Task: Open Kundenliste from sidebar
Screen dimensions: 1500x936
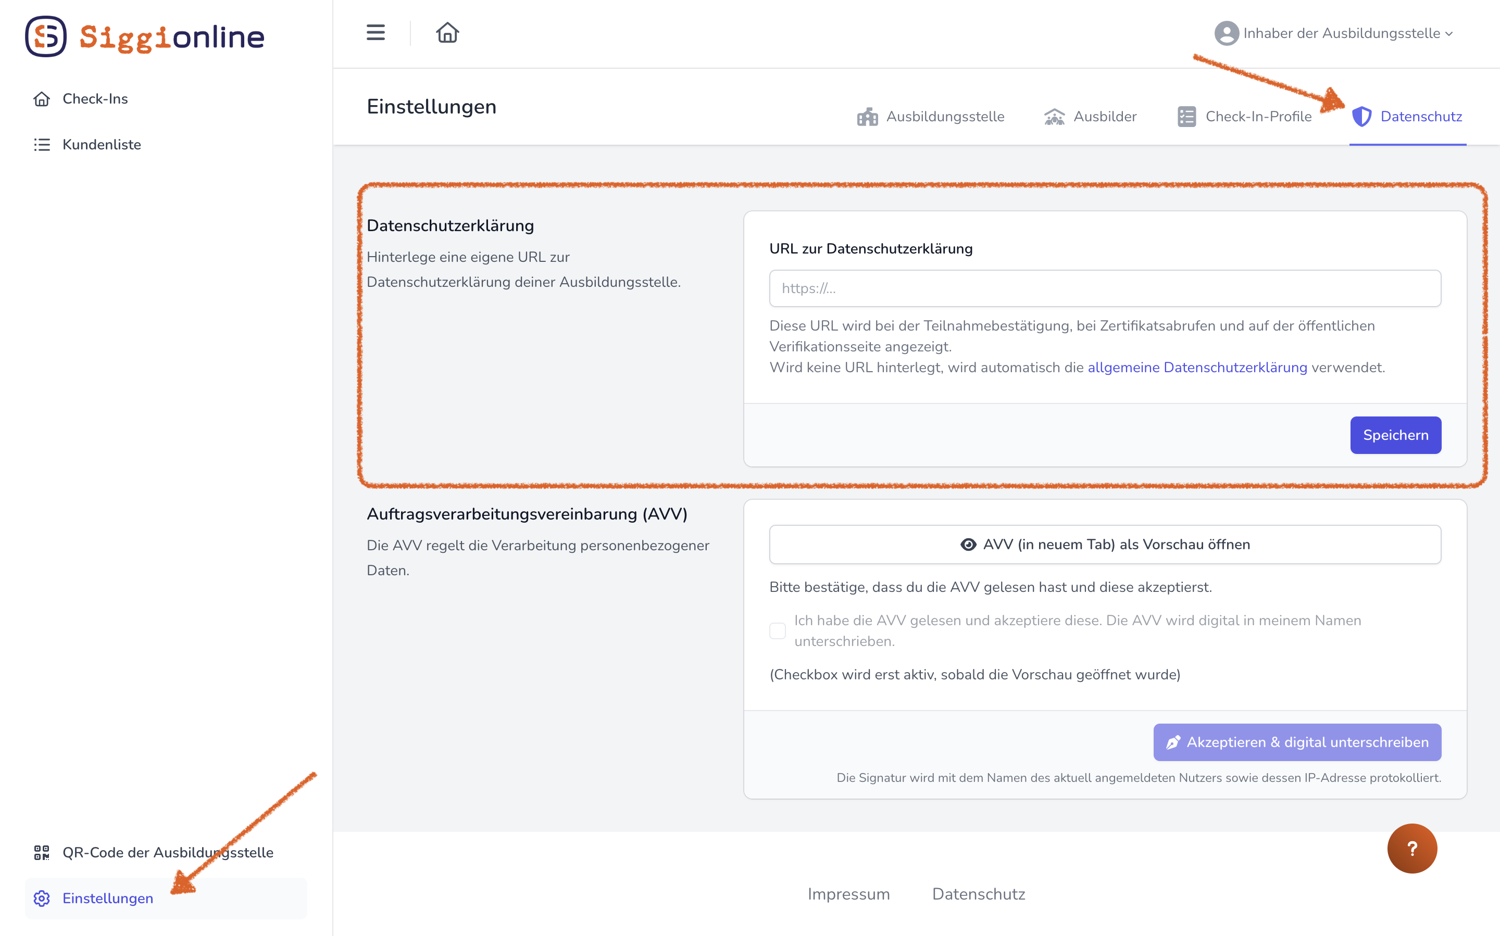Action: [102, 145]
